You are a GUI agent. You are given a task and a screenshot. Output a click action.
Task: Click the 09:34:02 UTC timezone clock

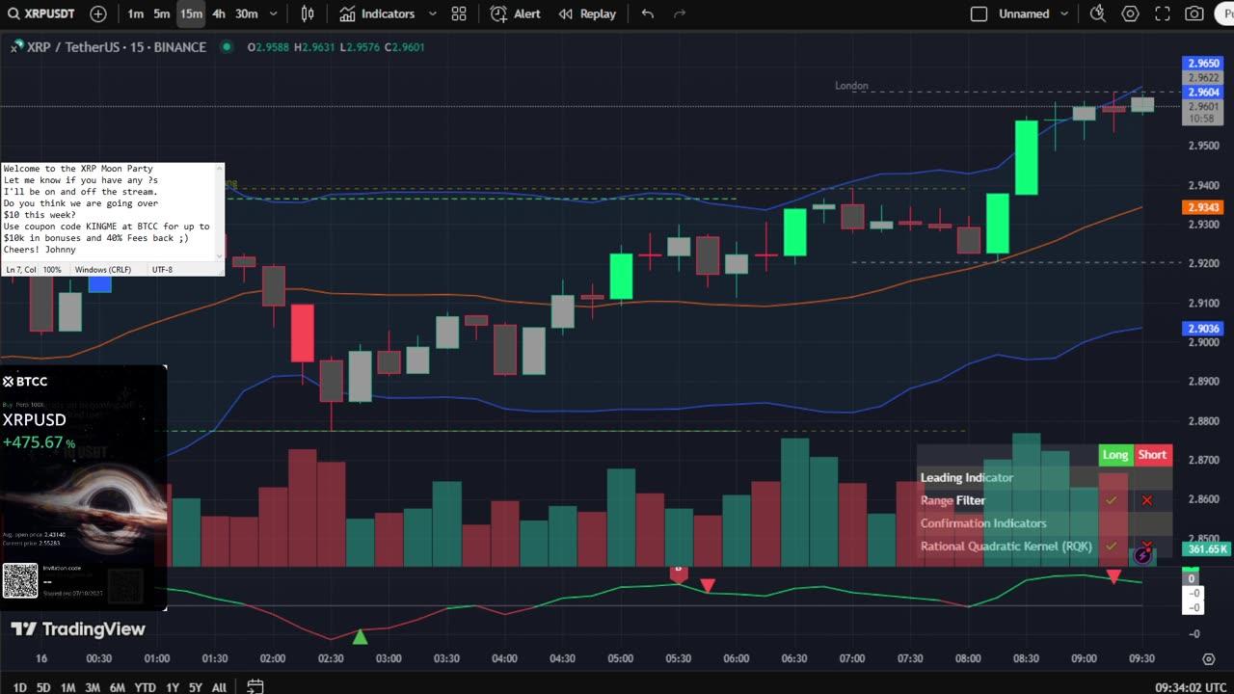click(1190, 687)
